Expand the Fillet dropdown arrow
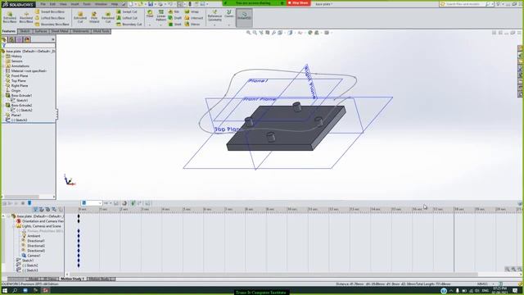The image size is (524, 295). (150, 25)
